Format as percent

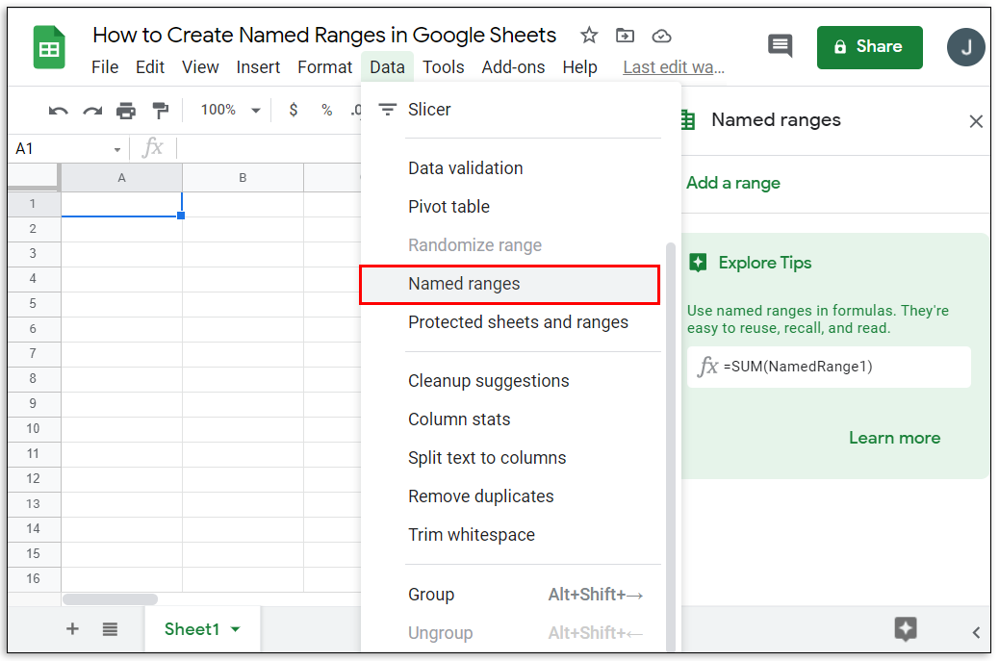327,110
